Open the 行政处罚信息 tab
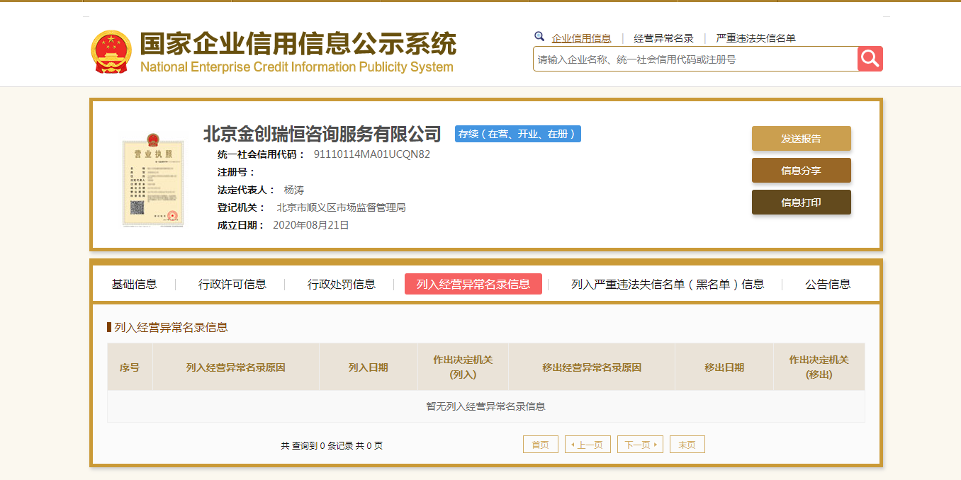 pyautogui.click(x=342, y=284)
